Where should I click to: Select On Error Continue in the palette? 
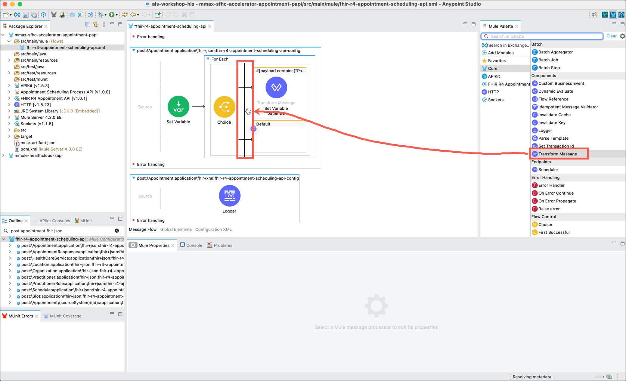[556, 193]
